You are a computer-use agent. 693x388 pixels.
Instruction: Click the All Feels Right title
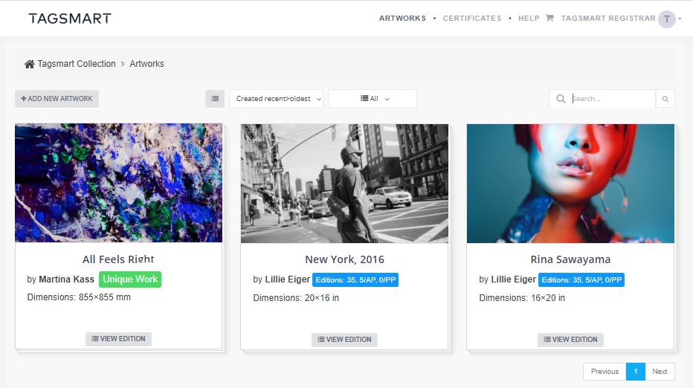118,259
